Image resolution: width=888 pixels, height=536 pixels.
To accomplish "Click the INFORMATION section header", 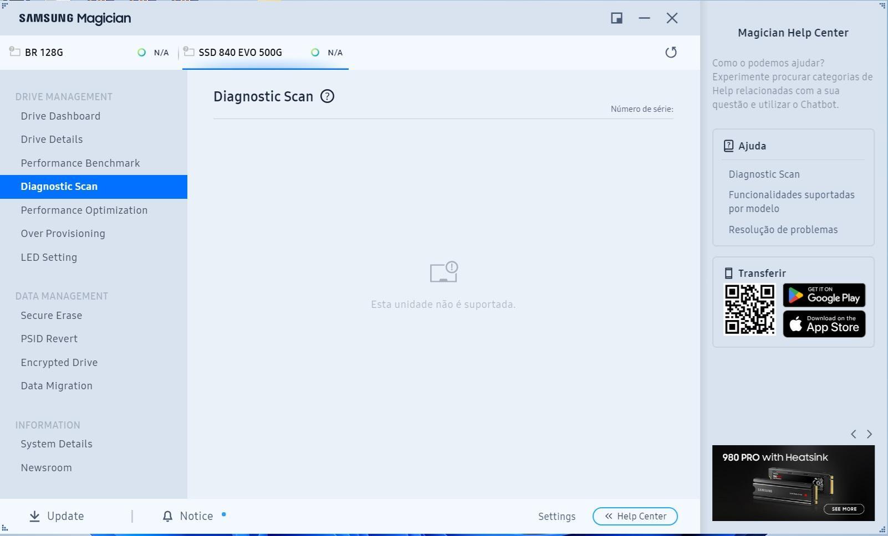I will 48,425.
